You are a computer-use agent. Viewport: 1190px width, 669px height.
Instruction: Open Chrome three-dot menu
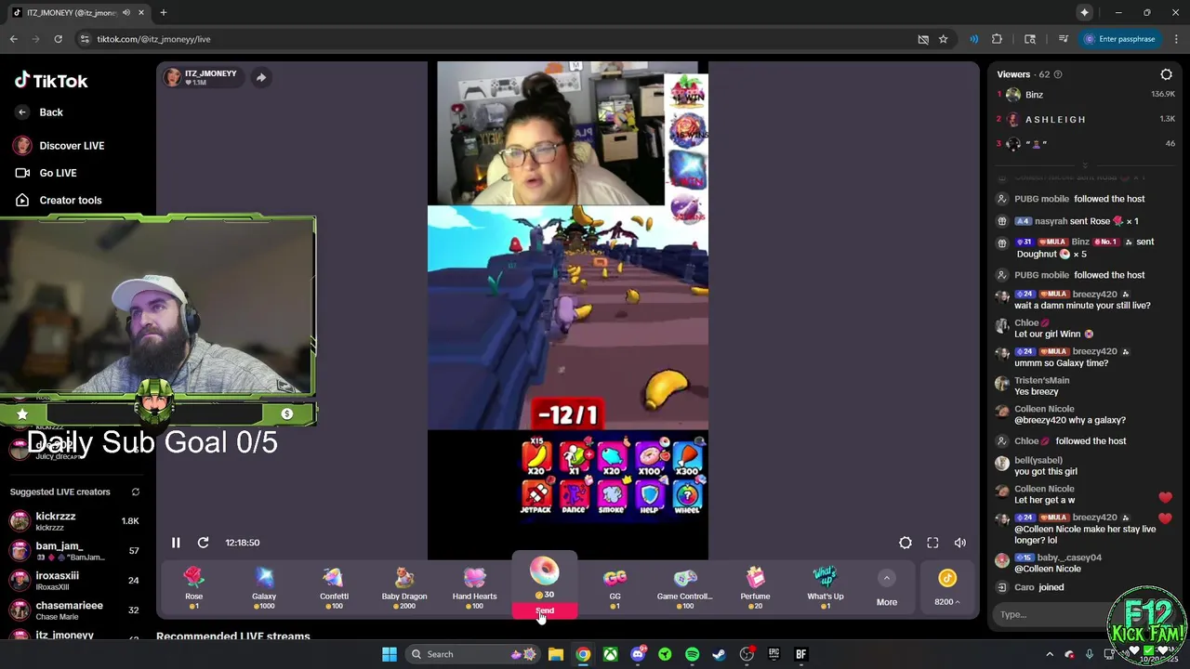coord(1176,39)
